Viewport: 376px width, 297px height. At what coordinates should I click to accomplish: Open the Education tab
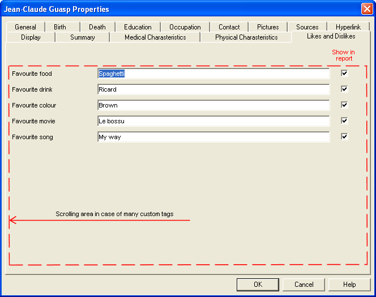138,27
